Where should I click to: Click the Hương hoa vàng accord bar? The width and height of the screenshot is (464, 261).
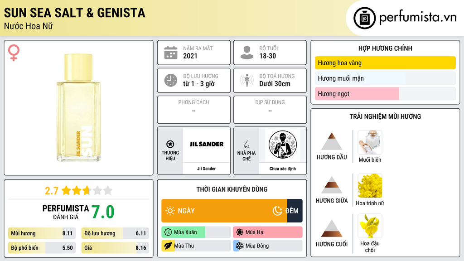(385, 63)
